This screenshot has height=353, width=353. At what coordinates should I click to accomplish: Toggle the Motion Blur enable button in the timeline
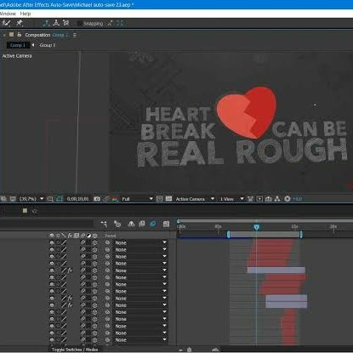[152, 224]
